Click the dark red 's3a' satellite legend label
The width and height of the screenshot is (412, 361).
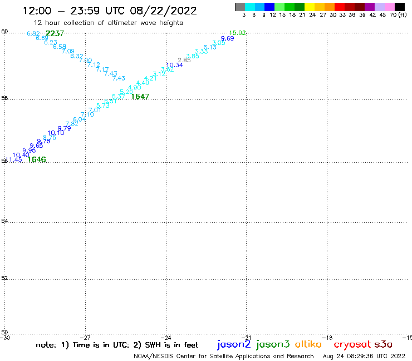(x=384, y=344)
